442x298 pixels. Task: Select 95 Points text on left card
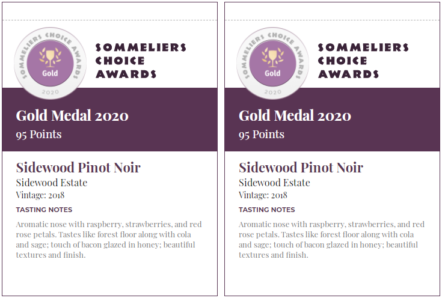pyautogui.click(x=38, y=135)
